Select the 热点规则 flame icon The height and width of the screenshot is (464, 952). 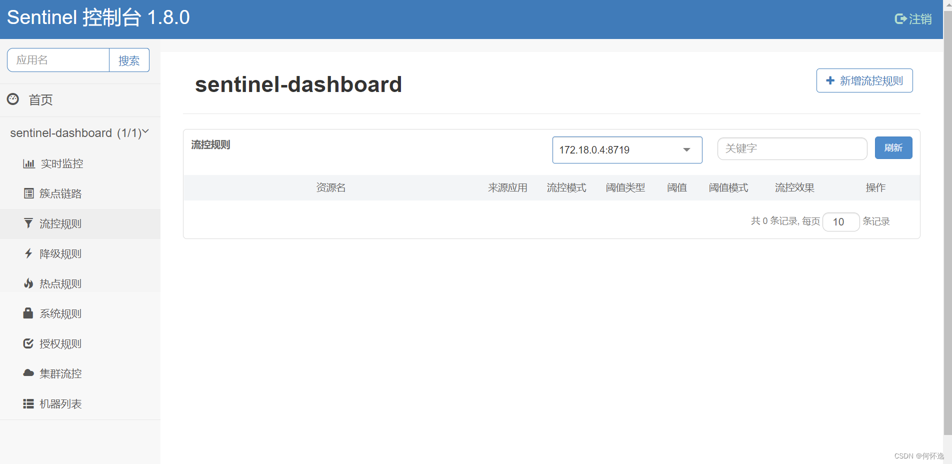point(28,283)
